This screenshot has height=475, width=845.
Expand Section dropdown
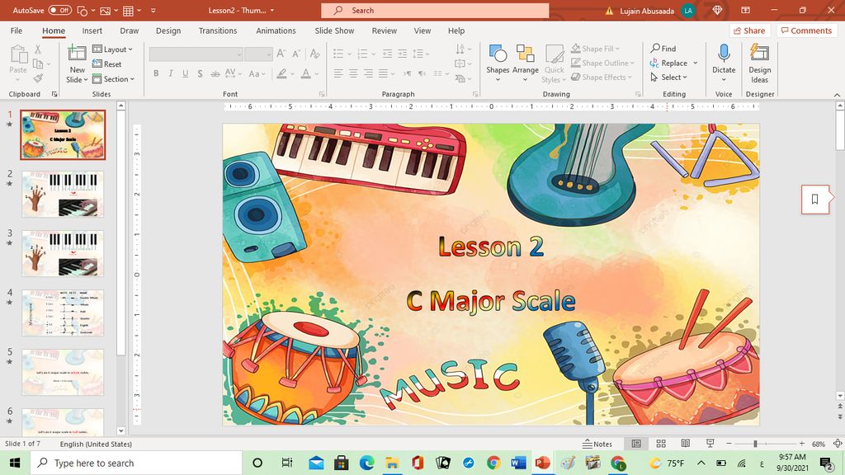pos(113,78)
